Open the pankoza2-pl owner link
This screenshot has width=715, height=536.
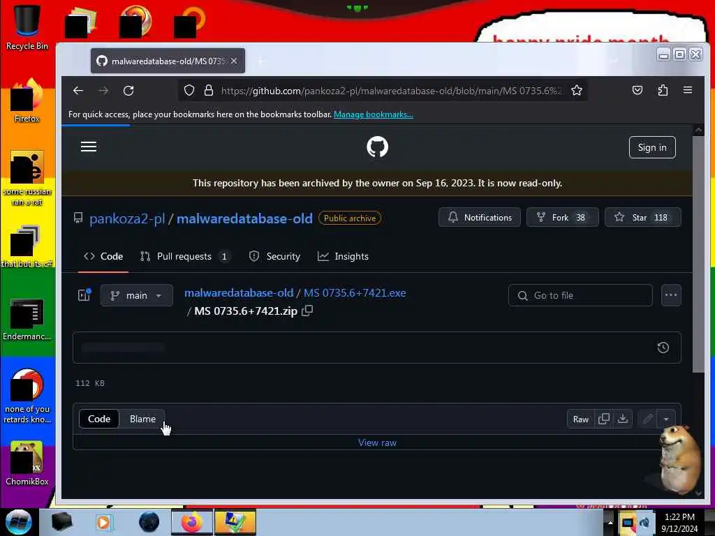click(x=127, y=218)
